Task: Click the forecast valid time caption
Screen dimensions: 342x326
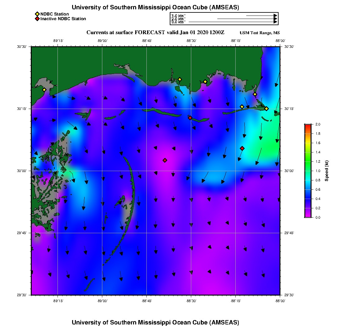Action: pyautogui.click(x=155, y=32)
